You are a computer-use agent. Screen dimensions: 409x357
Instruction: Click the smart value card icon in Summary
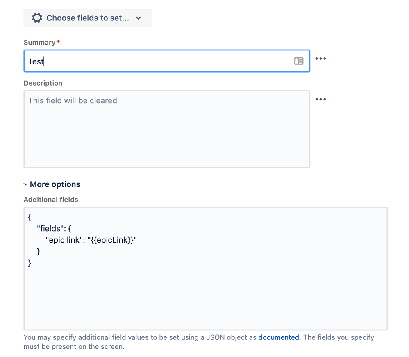(x=299, y=61)
